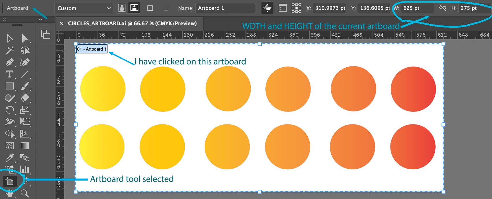
Task: Click the top-right red gradient circle
Action: click(413, 89)
